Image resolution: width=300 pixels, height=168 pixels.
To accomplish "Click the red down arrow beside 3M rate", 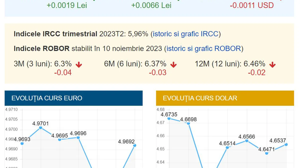I will click(78, 64).
